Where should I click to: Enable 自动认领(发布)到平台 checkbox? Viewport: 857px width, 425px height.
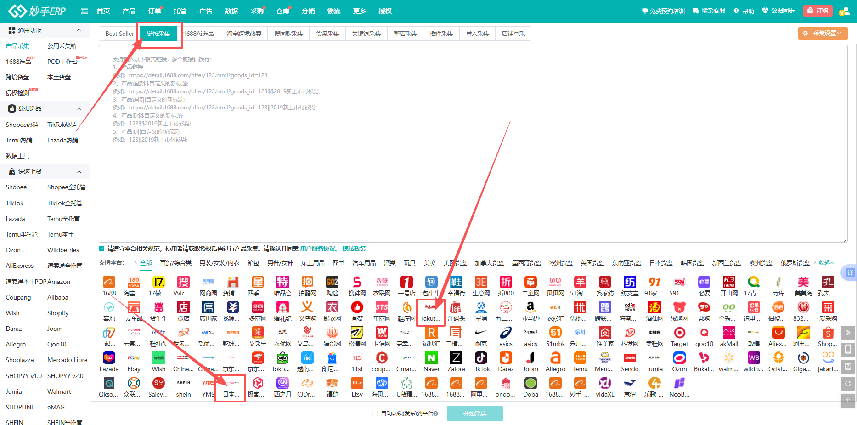(x=375, y=414)
